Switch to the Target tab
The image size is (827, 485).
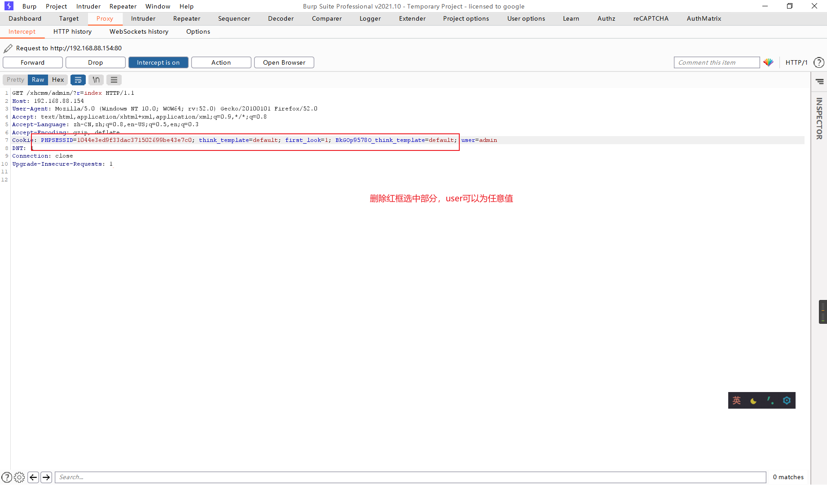tap(69, 18)
